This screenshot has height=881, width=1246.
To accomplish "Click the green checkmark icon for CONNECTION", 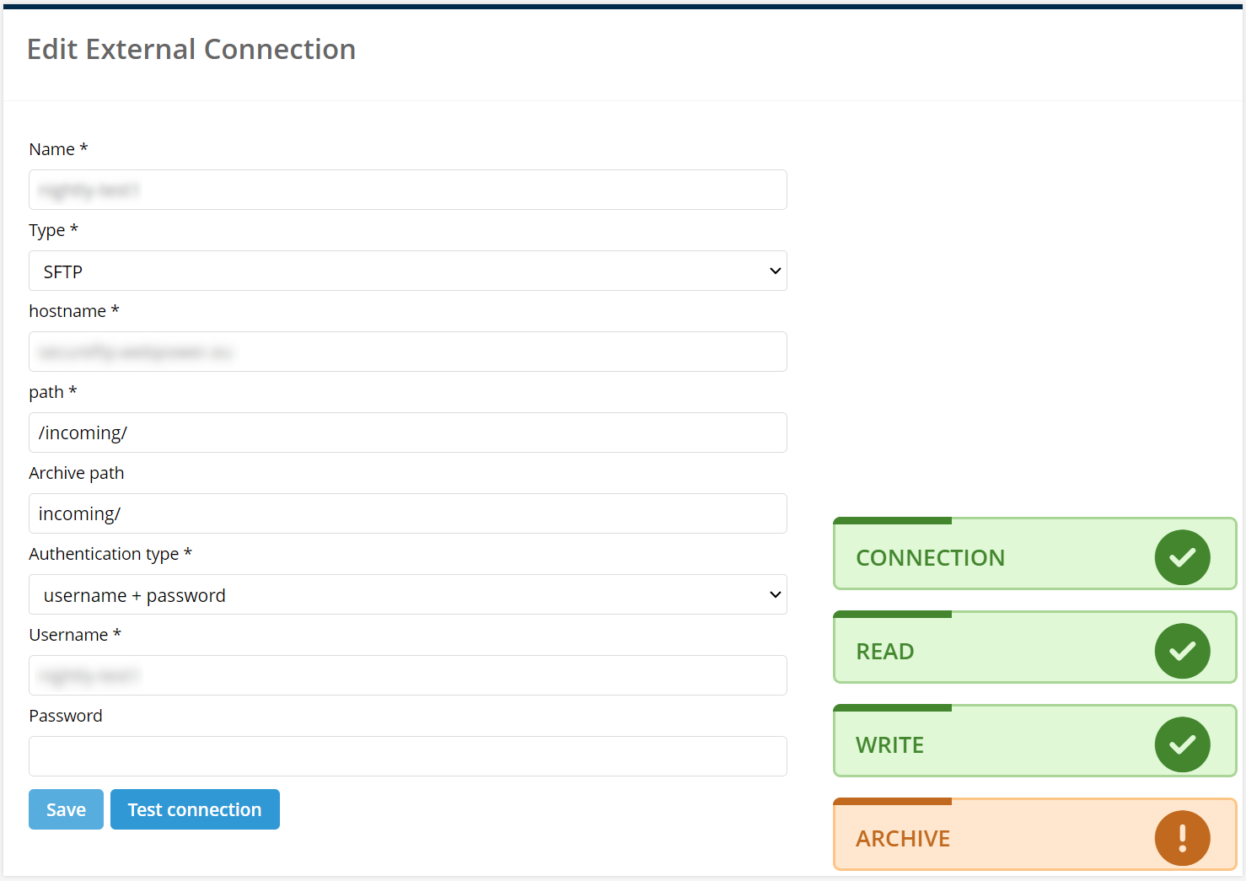I will (x=1182, y=557).
